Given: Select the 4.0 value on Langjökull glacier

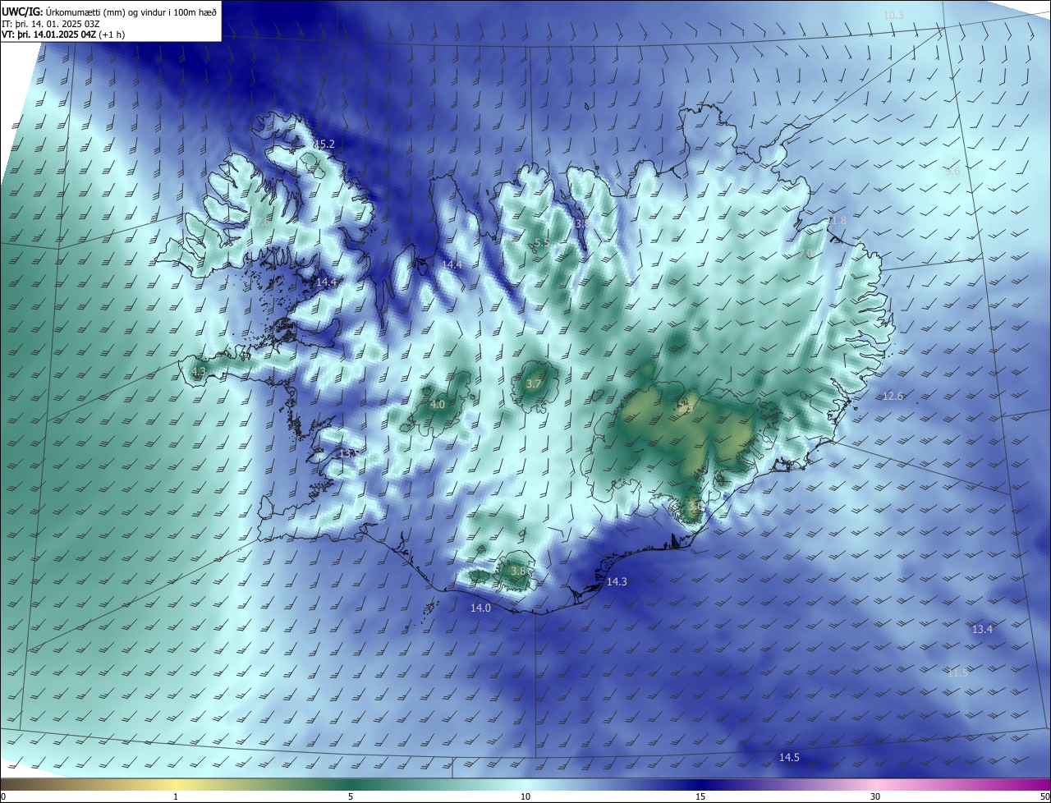Looking at the screenshot, I should pyautogui.click(x=438, y=404).
